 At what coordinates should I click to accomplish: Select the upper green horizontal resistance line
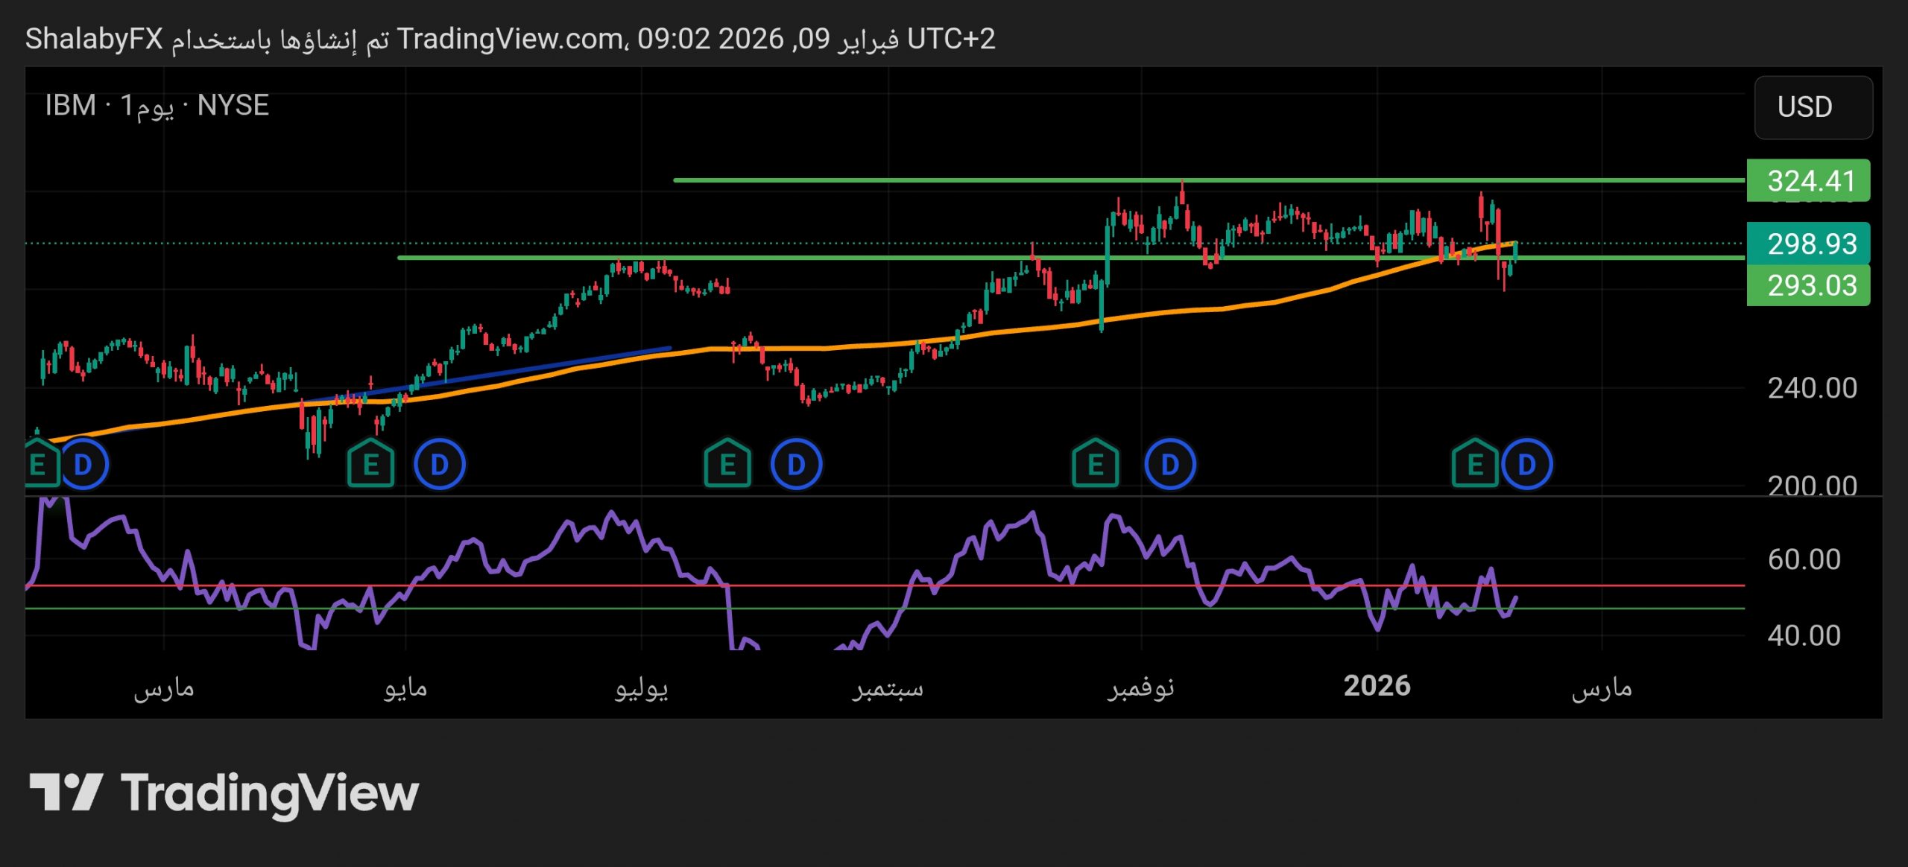pyautogui.click(x=894, y=180)
